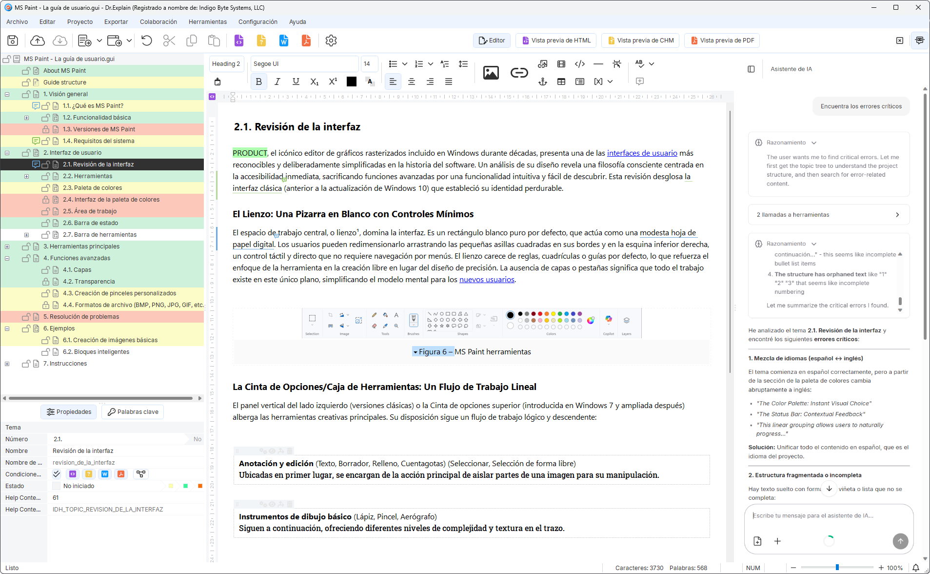Expand the '2.2. Herramientas' tree node
The width and height of the screenshot is (930, 574).
point(27,176)
